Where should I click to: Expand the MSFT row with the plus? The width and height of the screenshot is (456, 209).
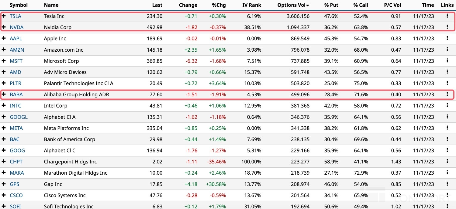(x=4, y=61)
